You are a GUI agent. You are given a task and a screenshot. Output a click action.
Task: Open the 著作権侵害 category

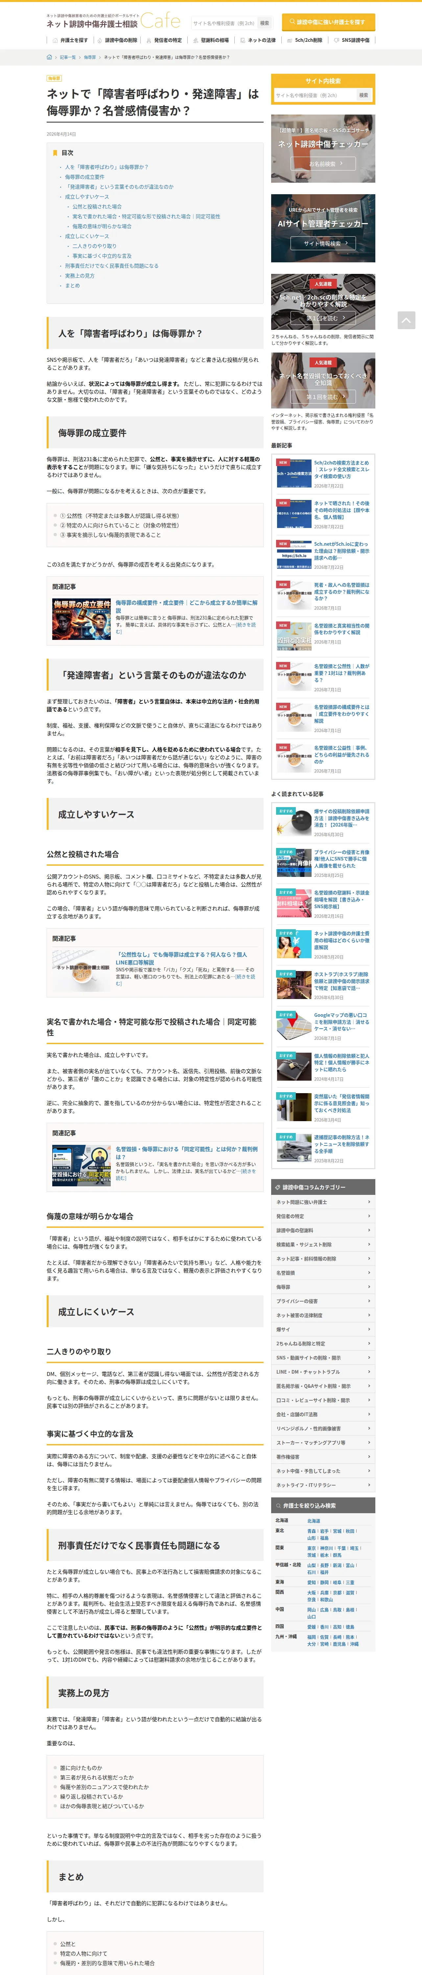[323, 1457]
